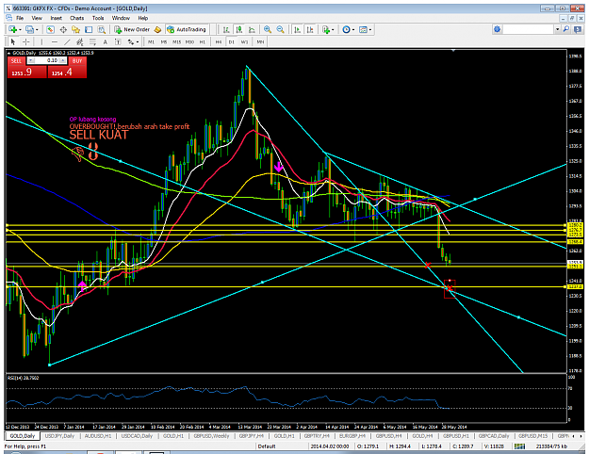Expand the periodicity clock dropdown
The image size is (589, 454).
[x=353, y=29]
